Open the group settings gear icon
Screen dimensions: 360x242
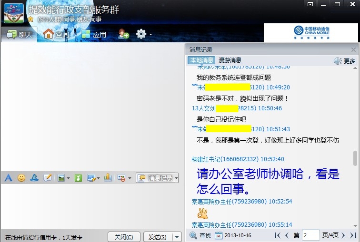(141, 34)
